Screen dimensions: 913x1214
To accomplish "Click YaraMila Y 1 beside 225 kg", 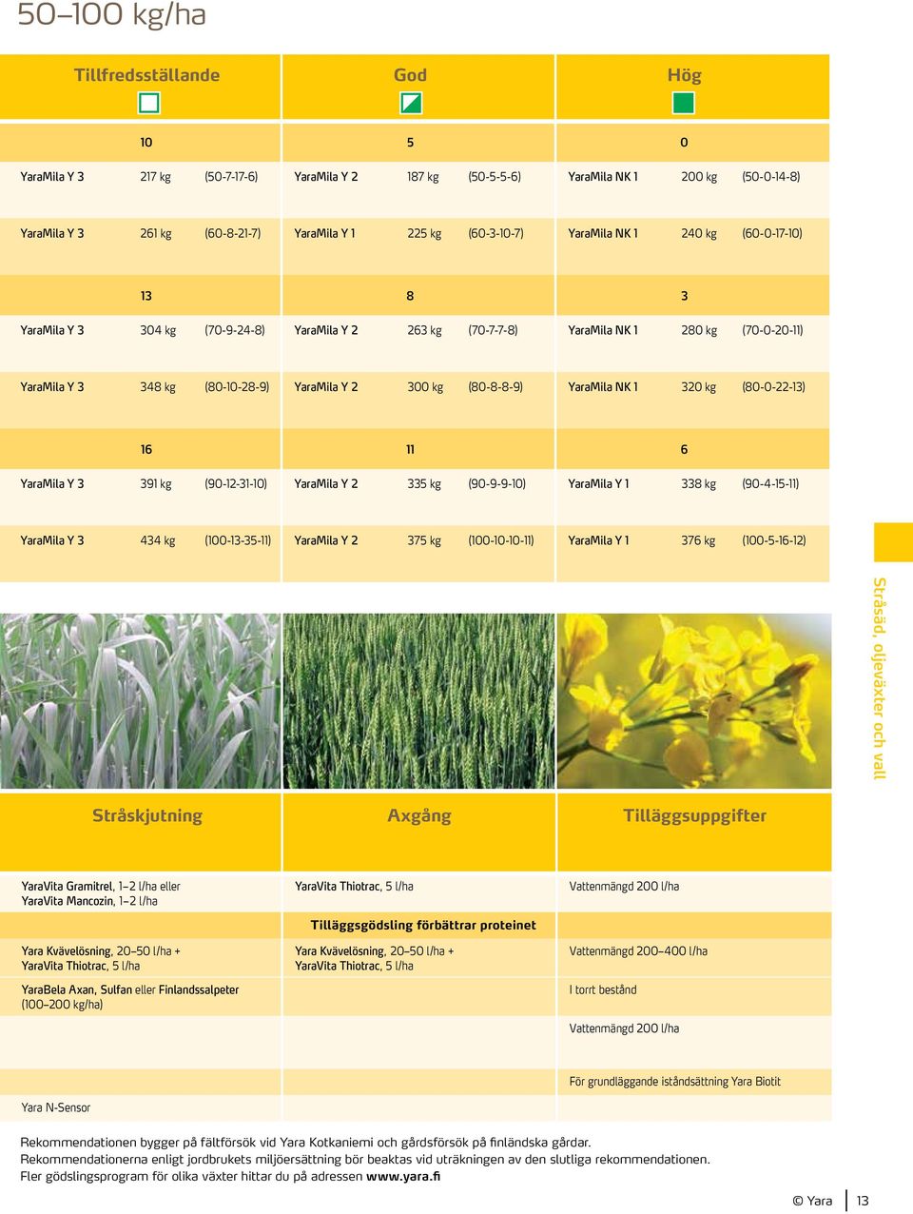I will [324, 233].
